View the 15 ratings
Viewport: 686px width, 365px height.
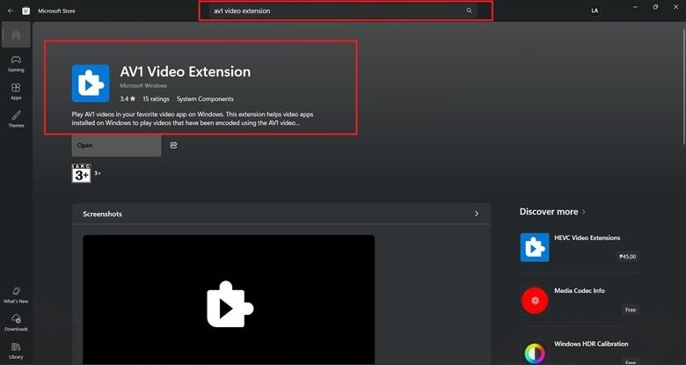[156, 99]
